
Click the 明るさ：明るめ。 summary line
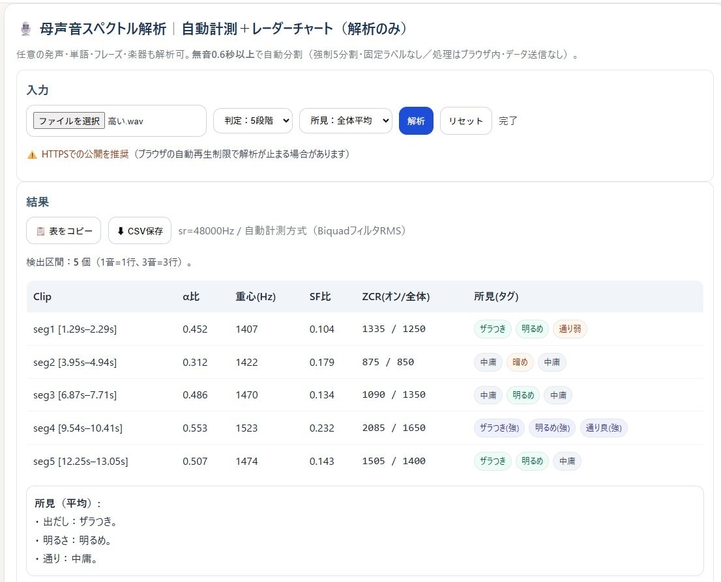click(74, 540)
